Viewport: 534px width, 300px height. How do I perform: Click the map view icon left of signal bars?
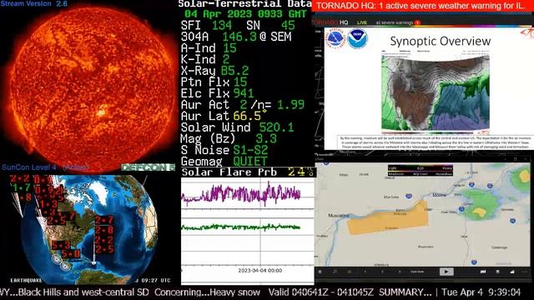pyautogui.click(x=483, y=272)
